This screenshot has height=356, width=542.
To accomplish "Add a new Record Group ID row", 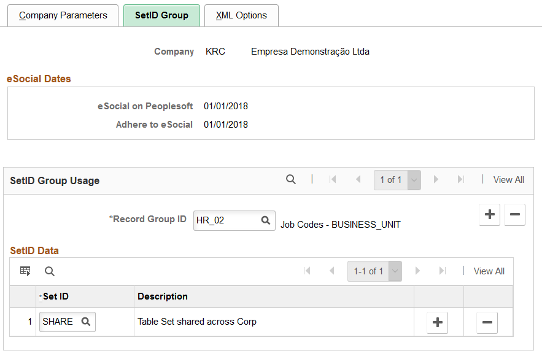I will pos(489,215).
